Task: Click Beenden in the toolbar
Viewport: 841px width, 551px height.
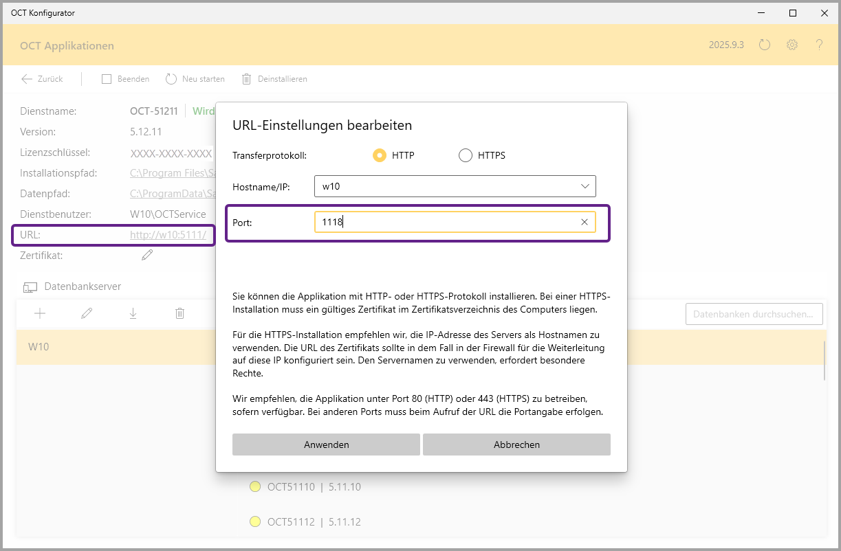Action: point(125,79)
